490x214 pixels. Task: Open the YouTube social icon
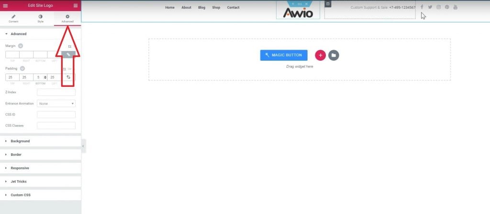pos(455,7)
